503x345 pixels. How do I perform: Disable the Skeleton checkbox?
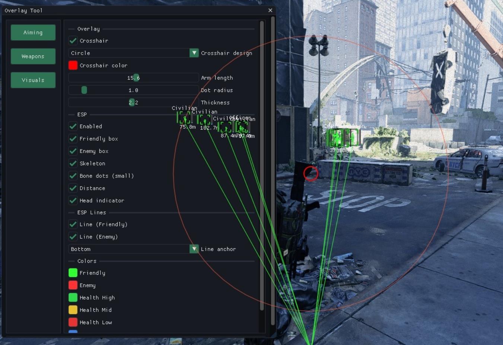coord(73,163)
